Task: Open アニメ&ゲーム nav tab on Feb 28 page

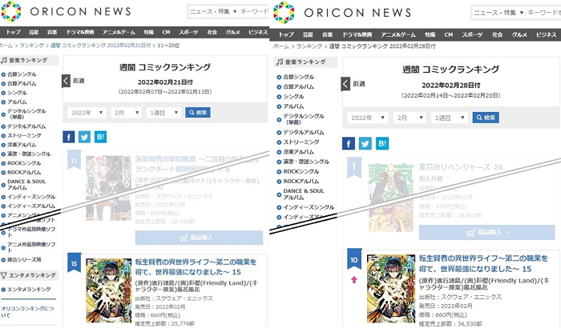Action: click(x=398, y=34)
